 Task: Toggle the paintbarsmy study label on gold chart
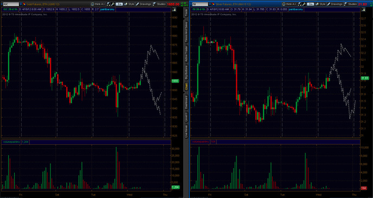tap(107, 9)
